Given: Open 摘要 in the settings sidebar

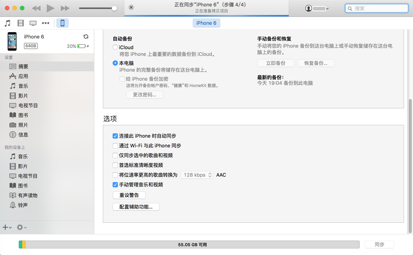Looking at the screenshot, I should (47, 66).
